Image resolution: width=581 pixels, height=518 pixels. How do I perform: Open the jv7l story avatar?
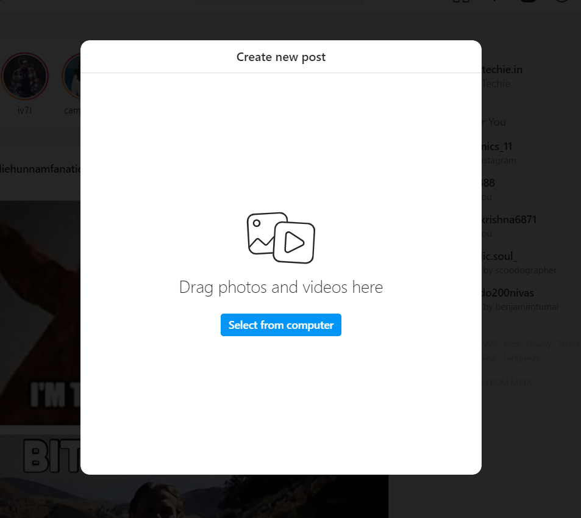pos(25,77)
